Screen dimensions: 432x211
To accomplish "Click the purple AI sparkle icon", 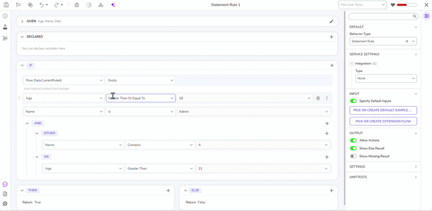I will [x=113, y=5].
